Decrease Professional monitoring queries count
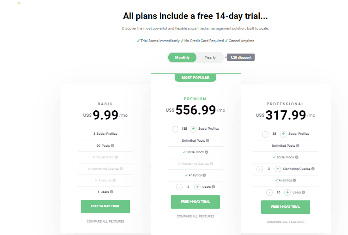348x235 pixels. [x=259, y=169]
